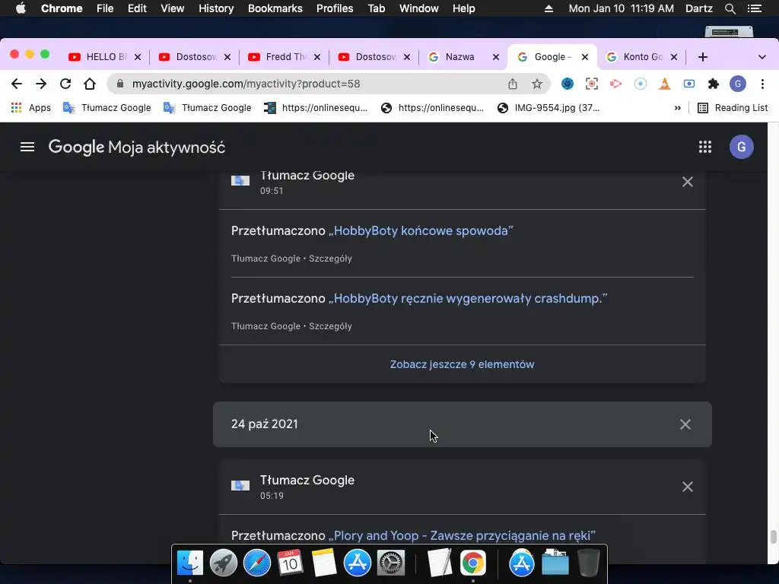Open Spotlight search in menu bar
This screenshot has height=584, width=779.
click(730, 8)
